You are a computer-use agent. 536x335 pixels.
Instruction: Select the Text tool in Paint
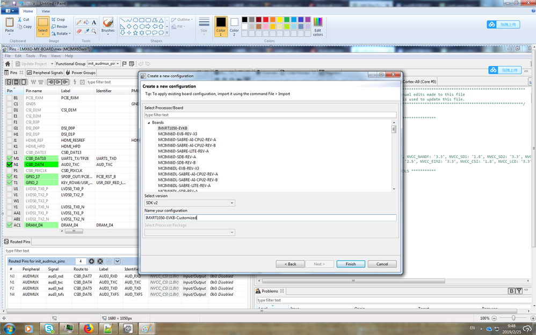pyautogui.click(x=93, y=22)
